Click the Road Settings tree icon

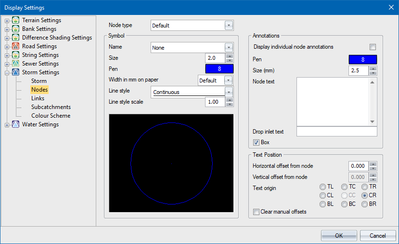pos(16,46)
